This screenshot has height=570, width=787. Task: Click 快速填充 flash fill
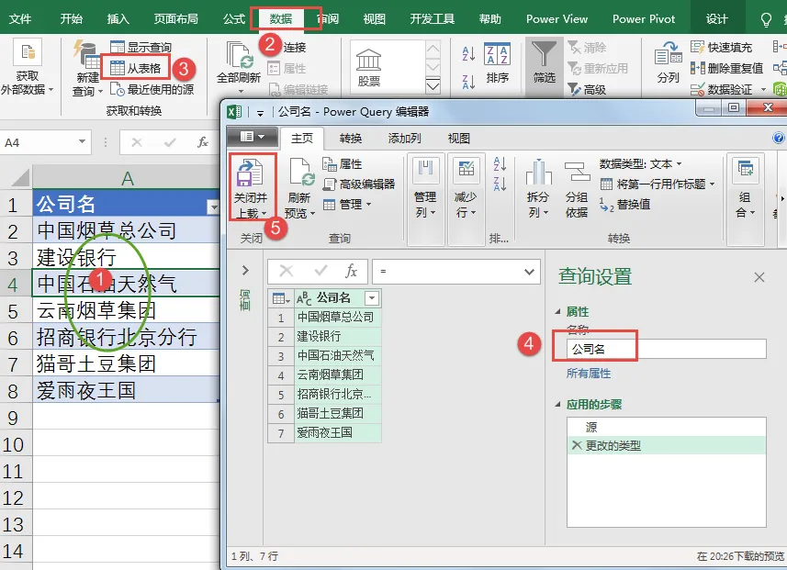click(x=721, y=47)
